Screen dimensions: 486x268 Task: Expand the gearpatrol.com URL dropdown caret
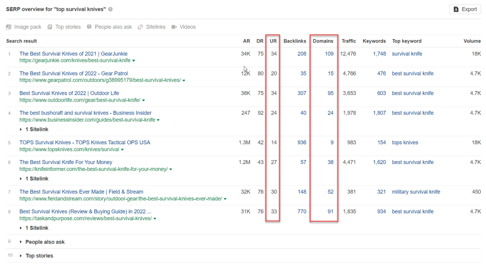click(184, 80)
